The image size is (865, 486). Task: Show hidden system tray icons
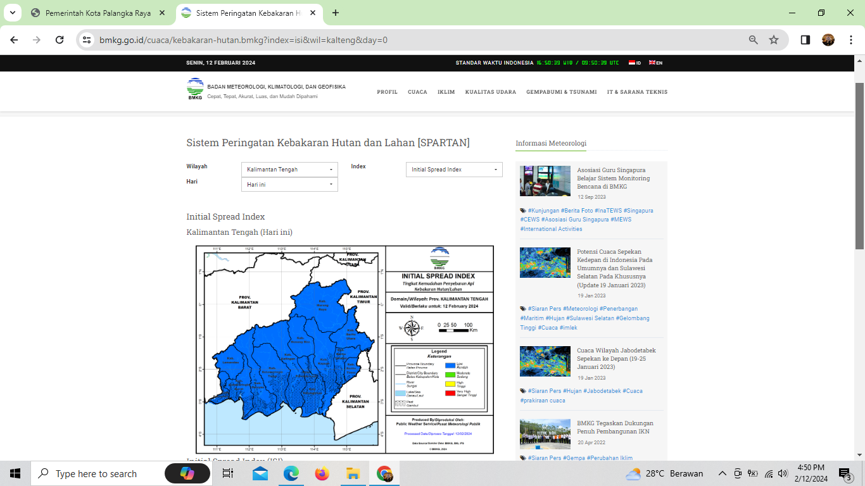click(x=723, y=473)
